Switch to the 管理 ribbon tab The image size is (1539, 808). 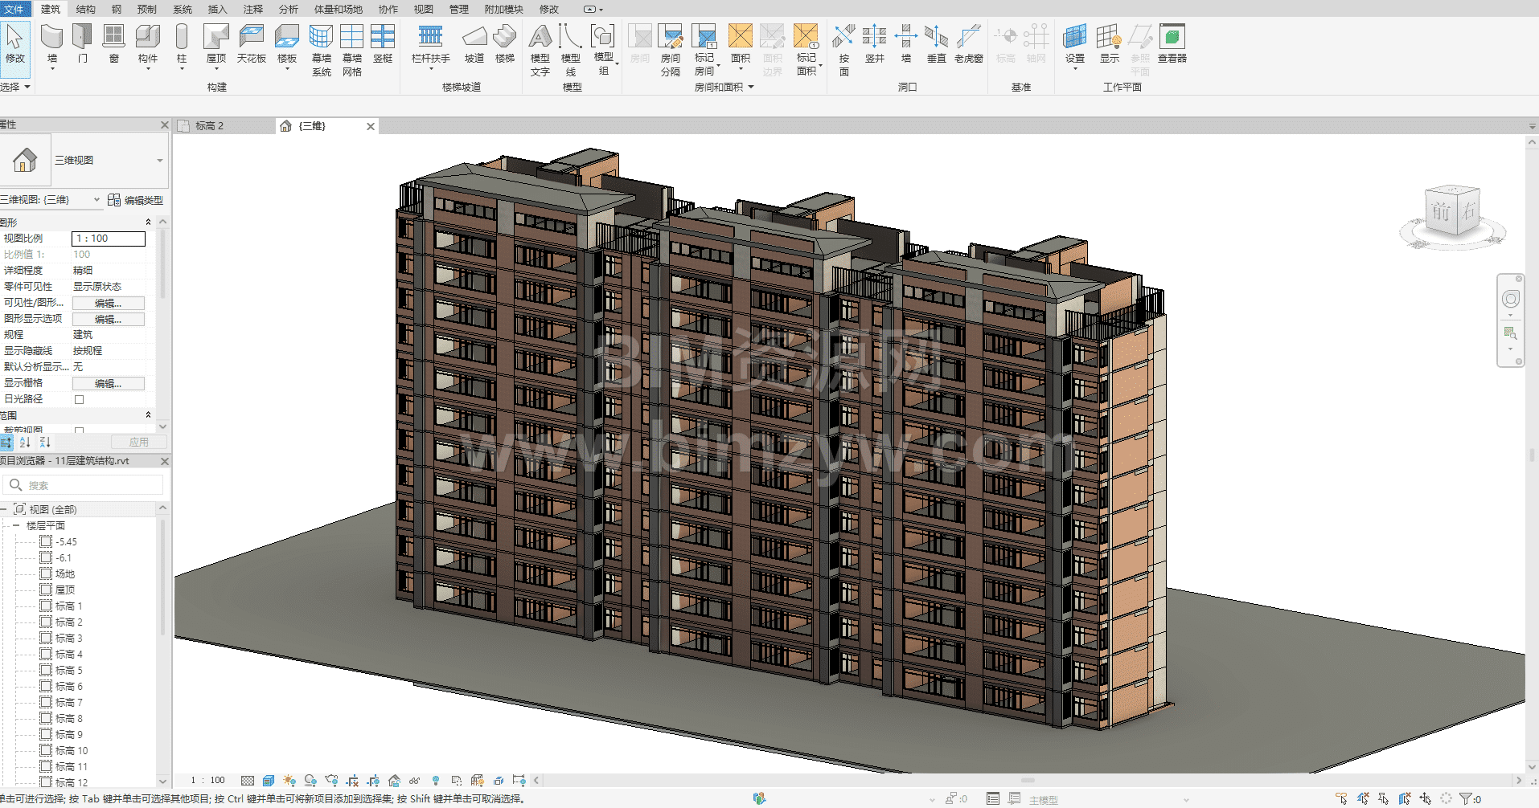click(458, 9)
